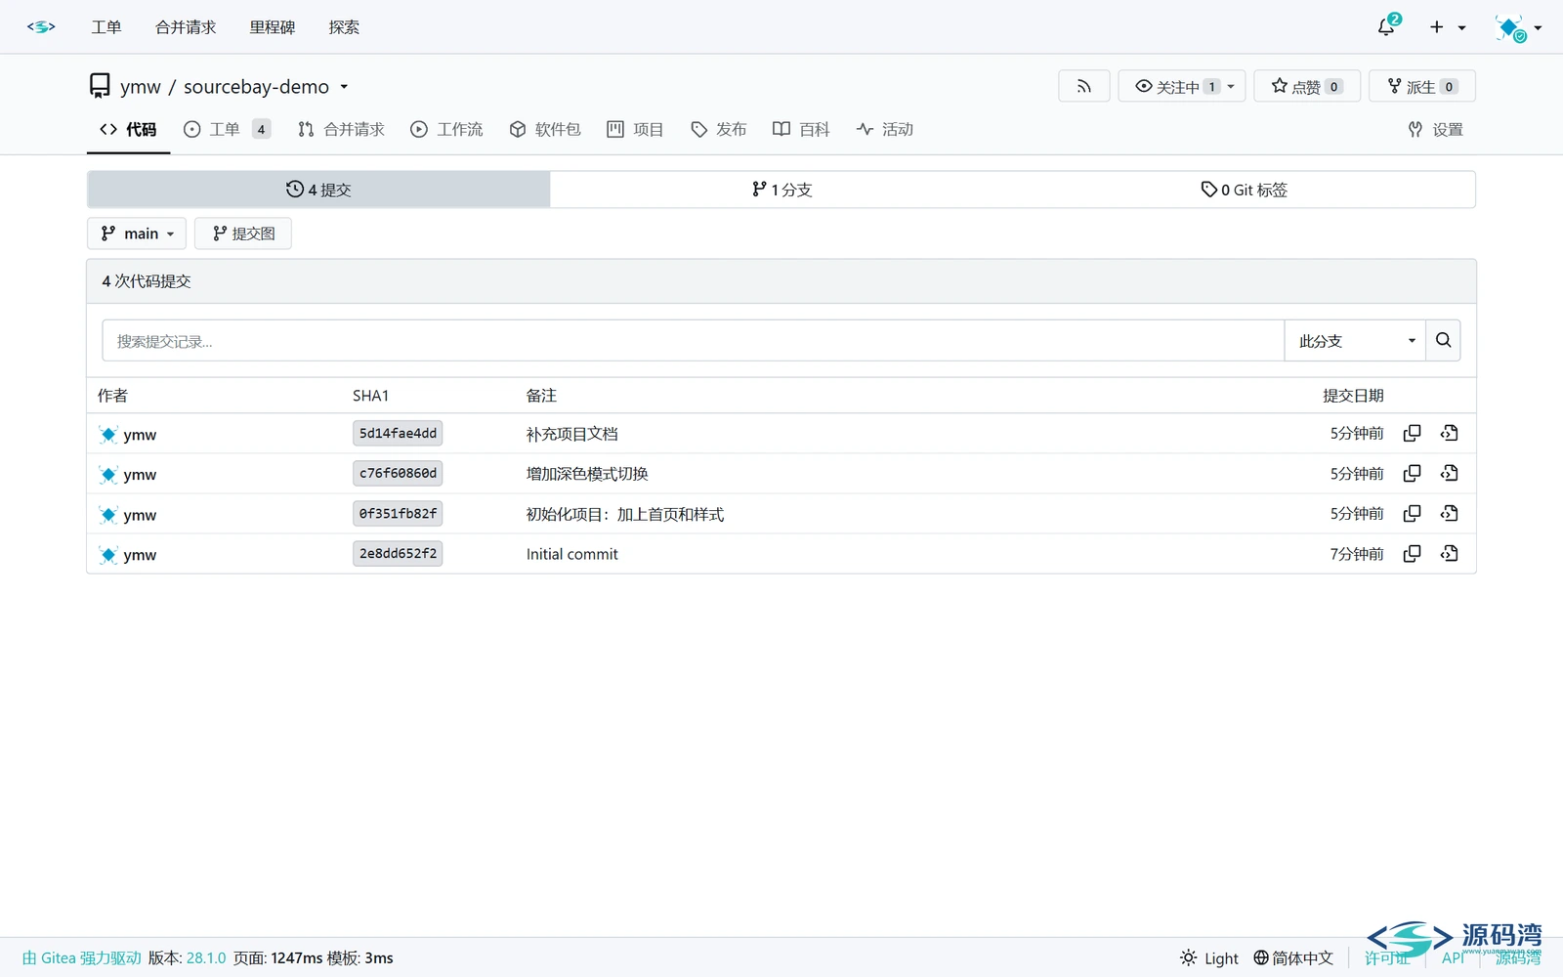This screenshot has width=1563, height=977.
Task: Go to 设置 repository settings
Action: [x=1435, y=129]
